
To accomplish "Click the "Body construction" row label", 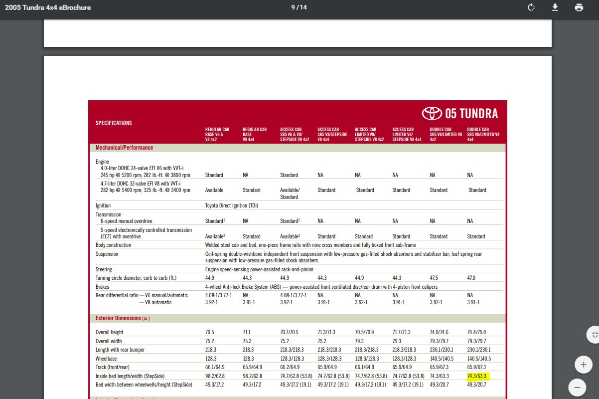I will point(114,245).
